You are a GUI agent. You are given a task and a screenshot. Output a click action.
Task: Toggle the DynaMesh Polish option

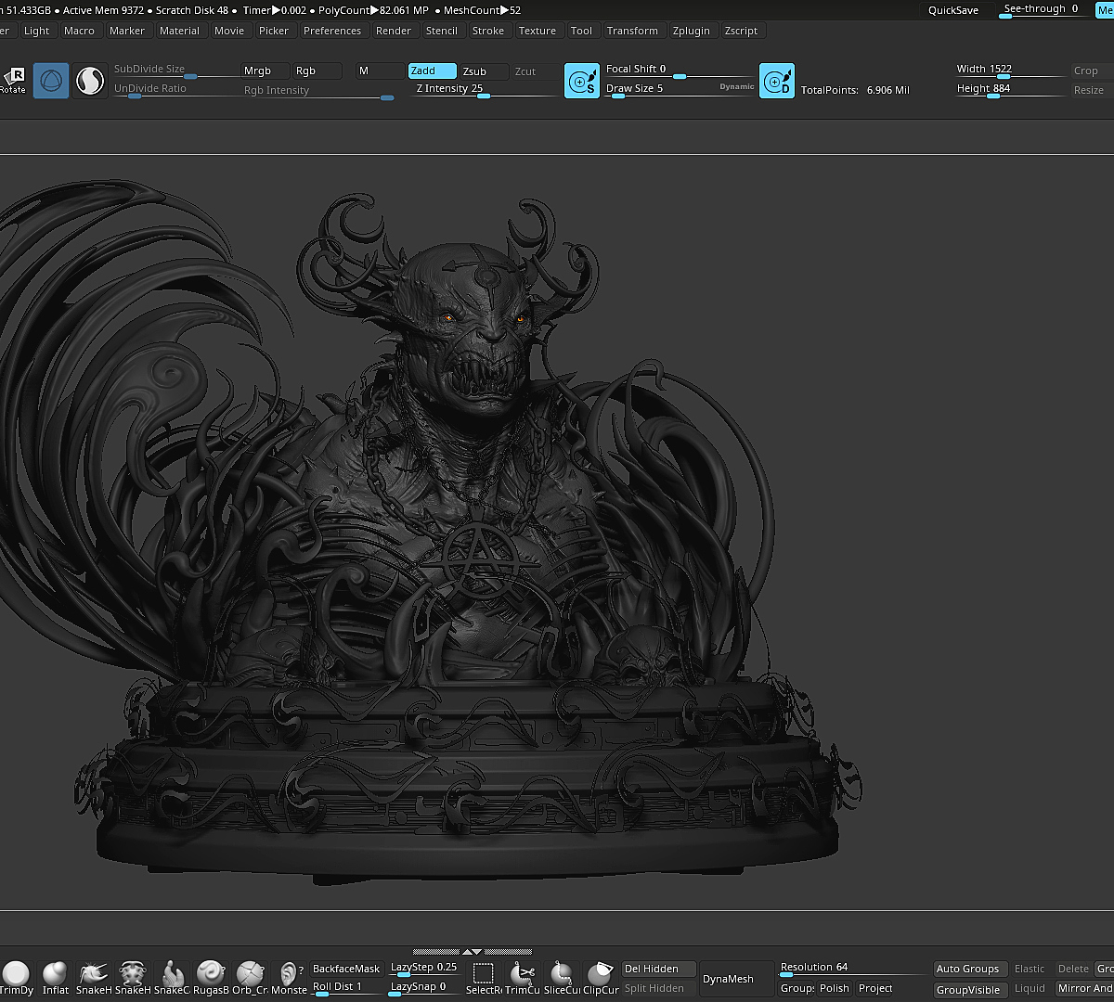tap(835, 988)
